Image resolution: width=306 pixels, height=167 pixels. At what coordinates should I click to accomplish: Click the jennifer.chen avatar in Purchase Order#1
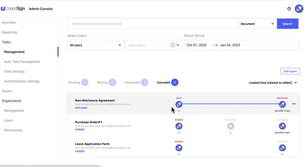[282, 126]
